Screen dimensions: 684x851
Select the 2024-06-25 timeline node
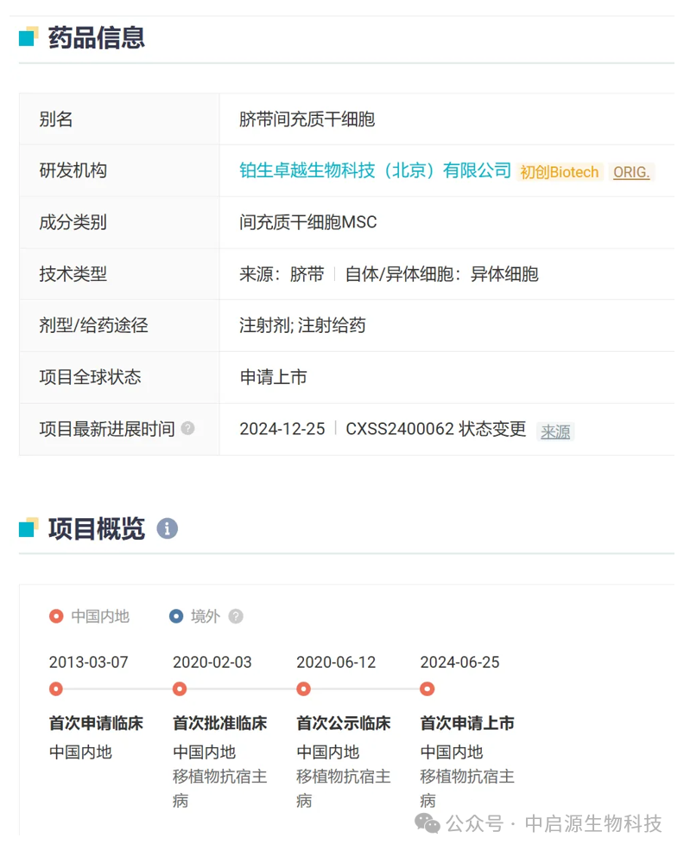[x=427, y=689]
